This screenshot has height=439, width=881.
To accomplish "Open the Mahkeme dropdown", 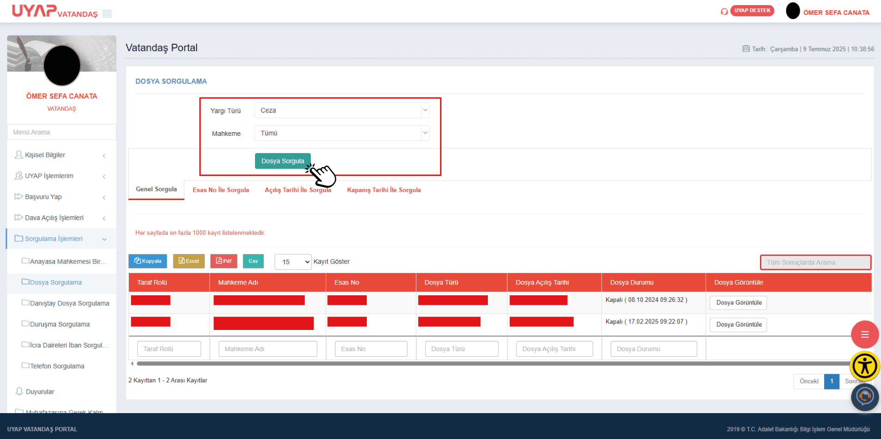I will coord(342,133).
